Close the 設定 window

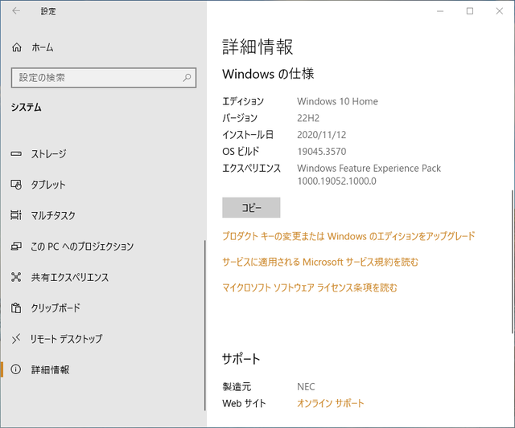click(x=499, y=11)
